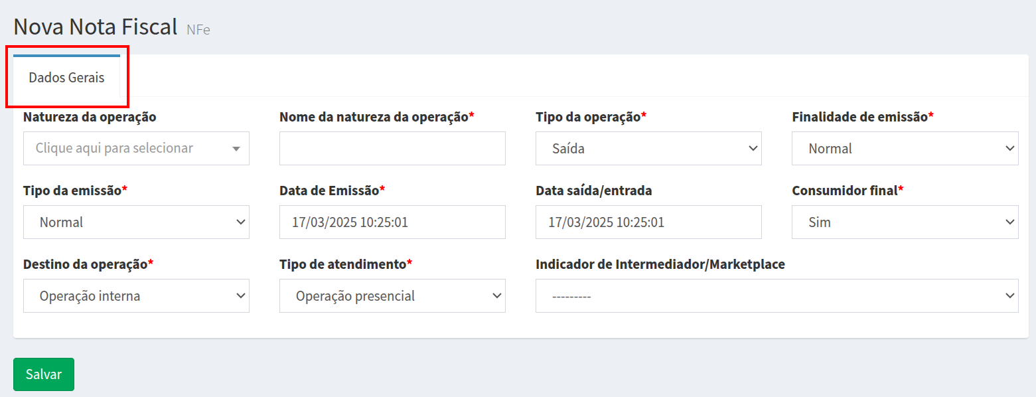Click the 'Nome da natureza da operação' label text

[x=374, y=117]
